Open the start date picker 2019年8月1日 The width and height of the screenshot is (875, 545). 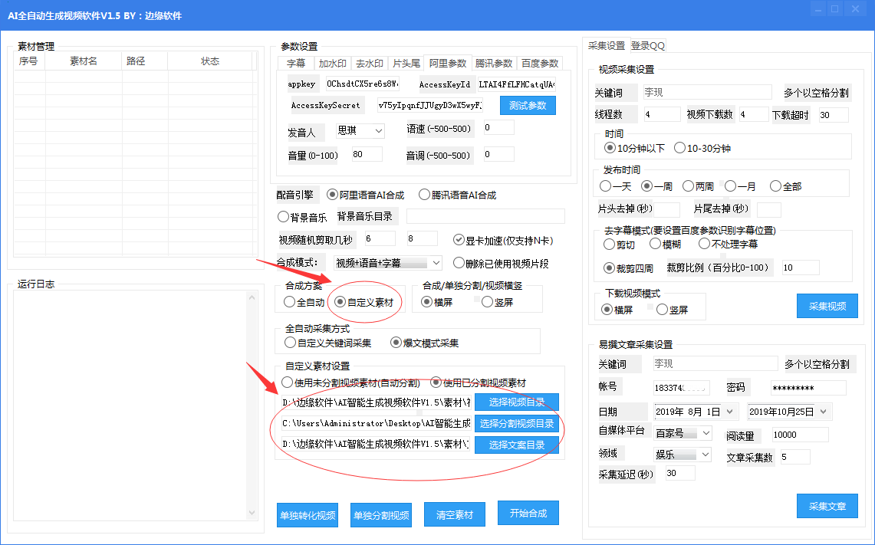(696, 412)
